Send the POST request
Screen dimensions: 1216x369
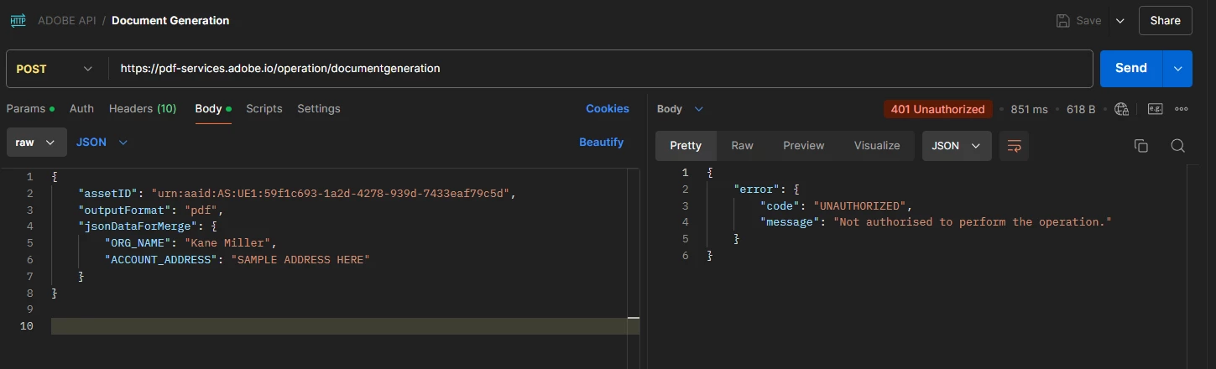[1131, 69]
